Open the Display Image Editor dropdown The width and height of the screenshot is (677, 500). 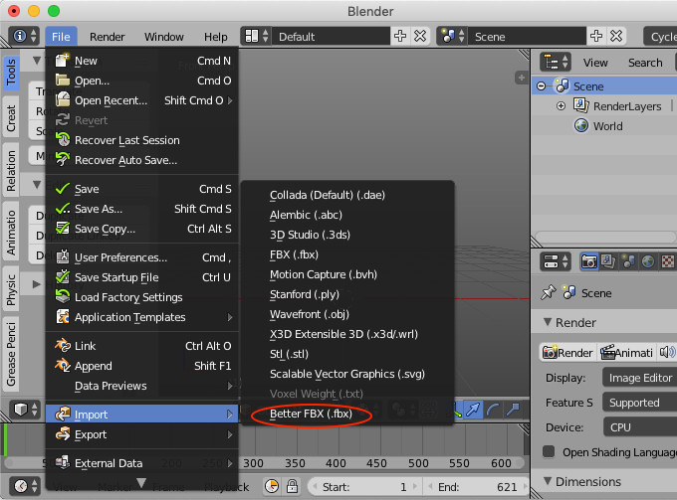coord(640,378)
